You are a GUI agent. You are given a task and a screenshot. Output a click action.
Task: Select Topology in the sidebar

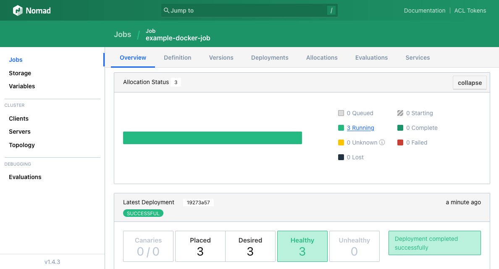click(x=22, y=145)
